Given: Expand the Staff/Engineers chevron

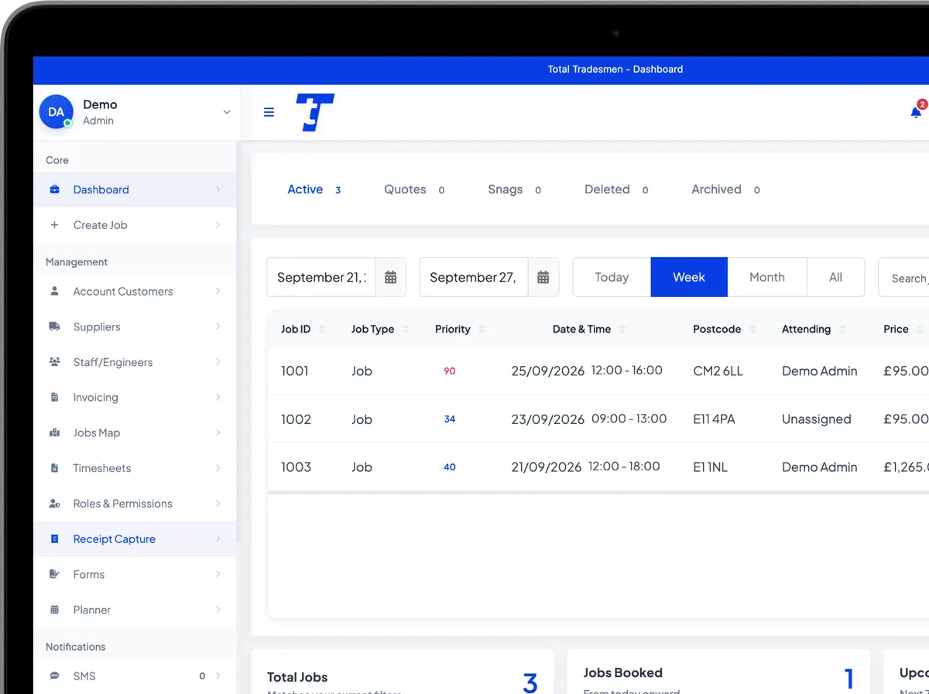Looking at the screenshot, I should 218,362.
